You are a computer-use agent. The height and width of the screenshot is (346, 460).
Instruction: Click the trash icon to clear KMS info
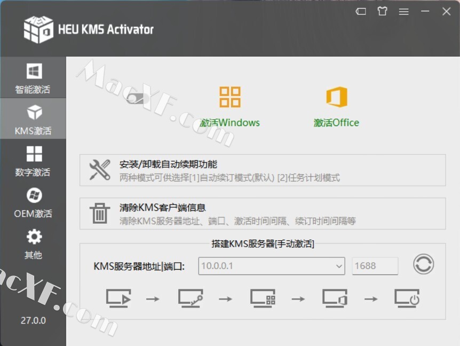point(99,213)
